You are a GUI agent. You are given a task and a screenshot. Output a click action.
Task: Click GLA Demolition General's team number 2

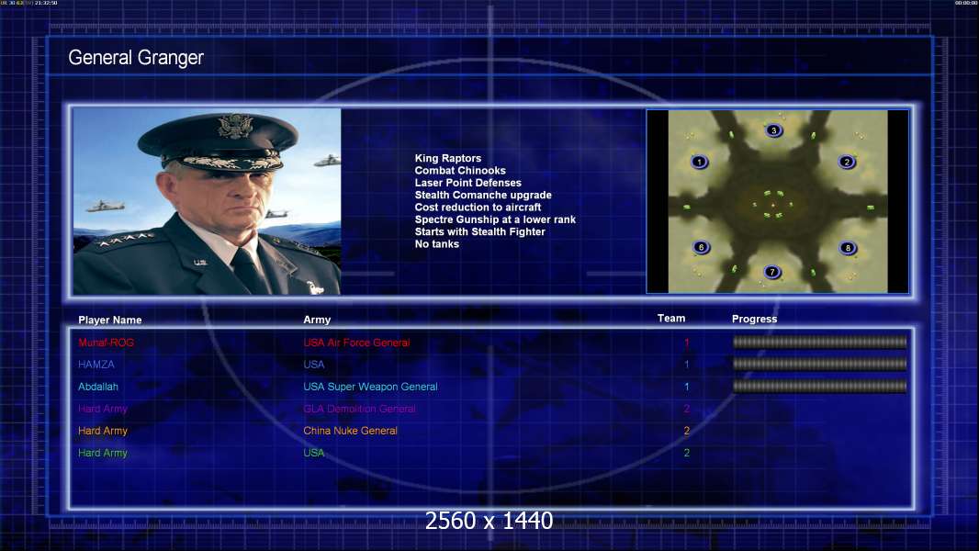(687, 409)
